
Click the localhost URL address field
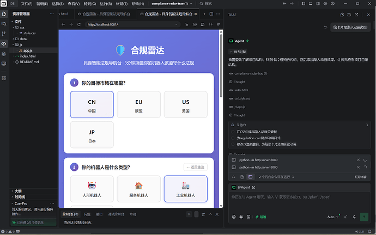(x=132, y=24)
